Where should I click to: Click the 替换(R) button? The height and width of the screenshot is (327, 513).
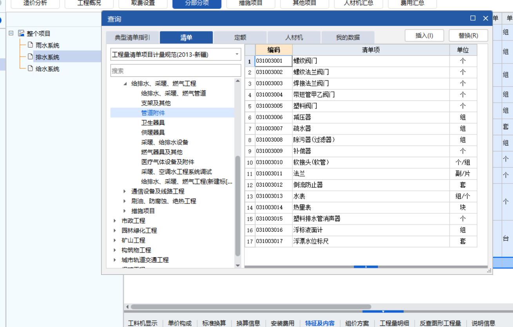(468, 35)
